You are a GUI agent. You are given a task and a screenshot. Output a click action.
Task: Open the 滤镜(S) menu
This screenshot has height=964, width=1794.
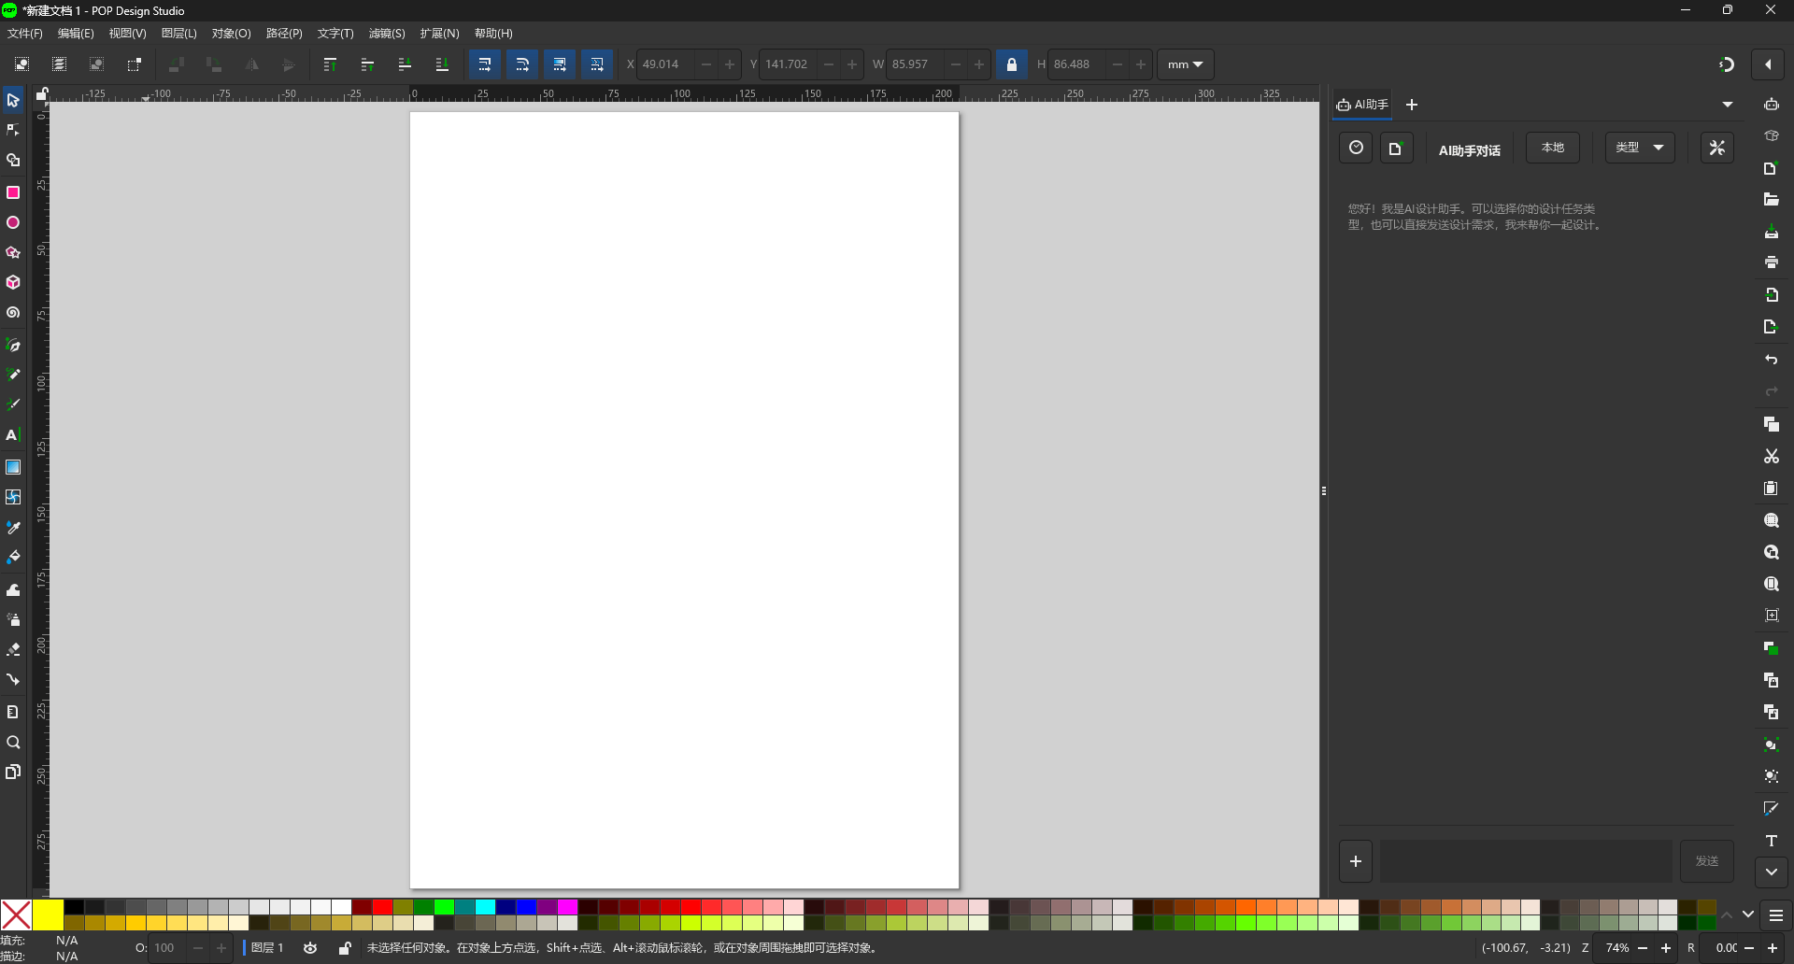[x=387, y=34]
